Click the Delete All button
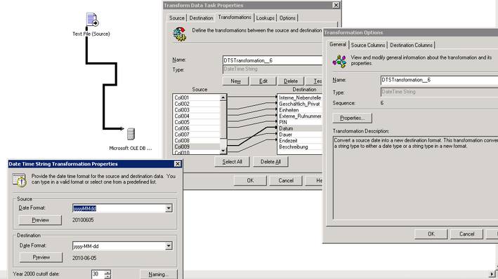Viewport: 498px width, 279px height. coord(270,162)
